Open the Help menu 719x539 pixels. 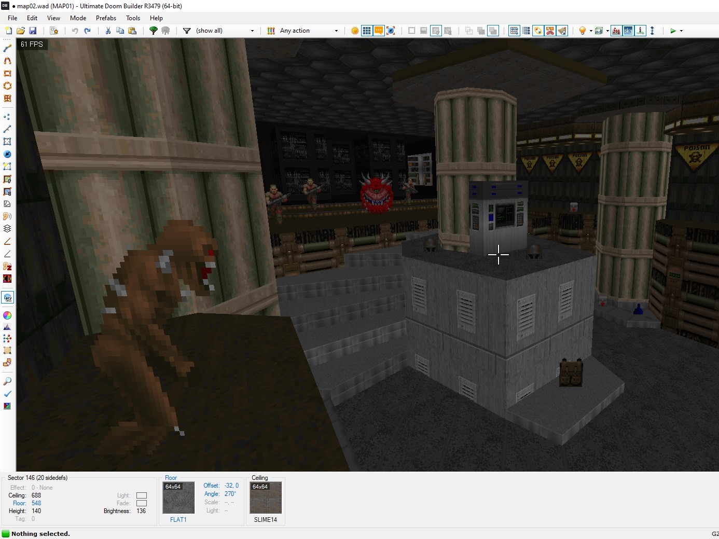tap(156, 18)
